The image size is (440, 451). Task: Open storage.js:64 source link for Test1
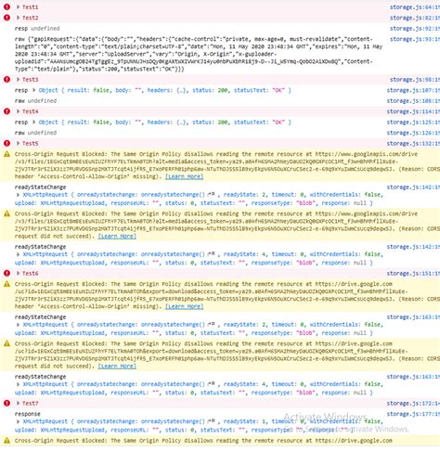(415, 6)
